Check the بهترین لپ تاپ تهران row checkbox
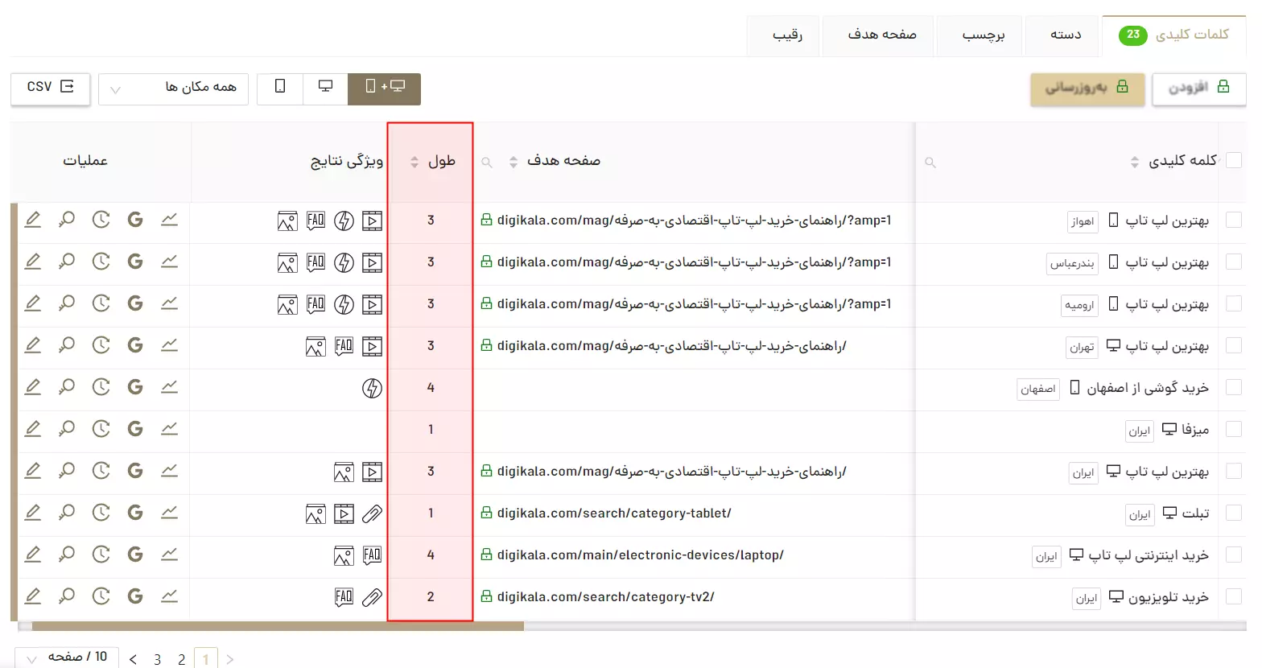The image size is (1262, 668). (1233, 345)
